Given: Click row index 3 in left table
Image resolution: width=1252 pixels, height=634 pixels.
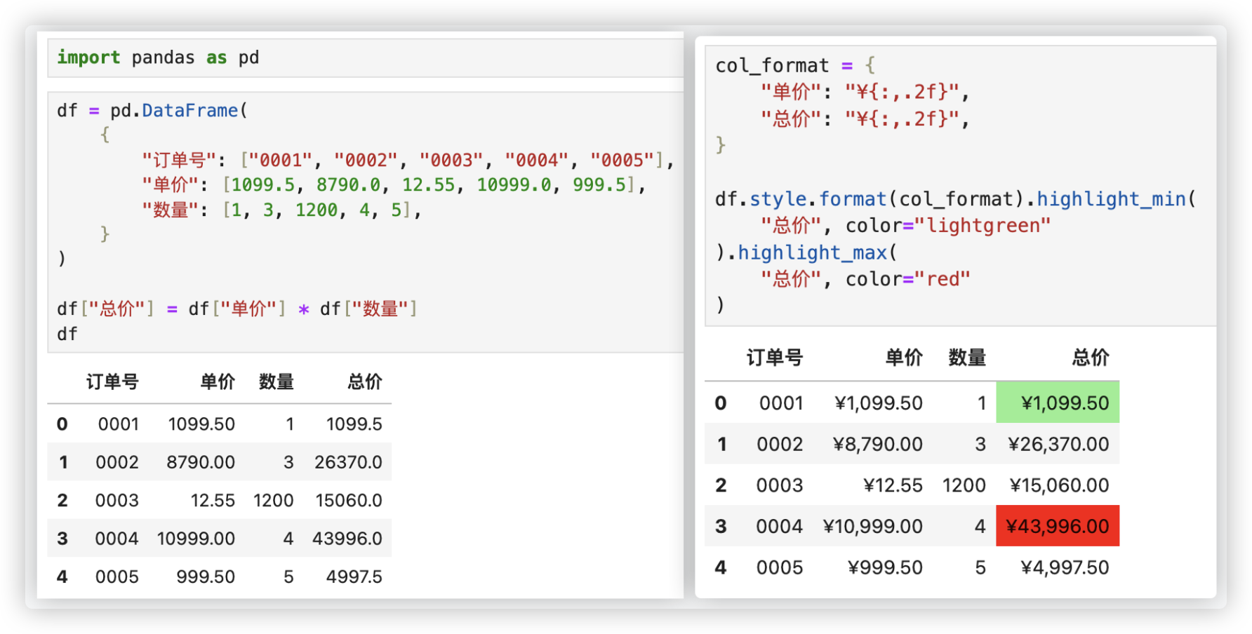Looking at the screenshot, I should click(x=62, y=539).
